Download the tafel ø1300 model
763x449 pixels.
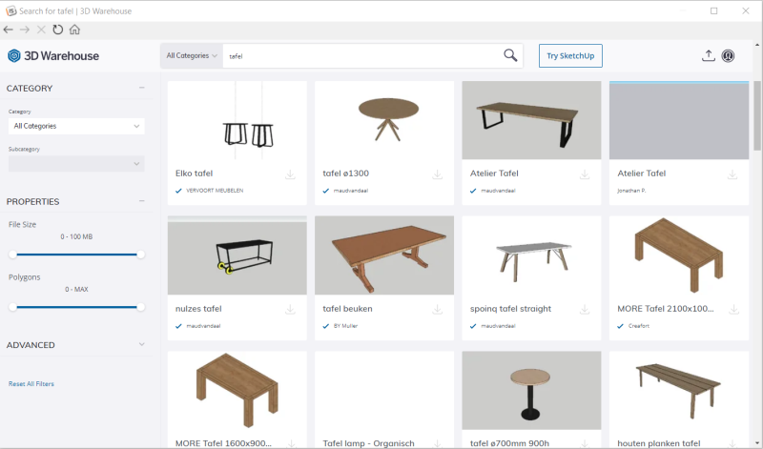coord(437,174)
